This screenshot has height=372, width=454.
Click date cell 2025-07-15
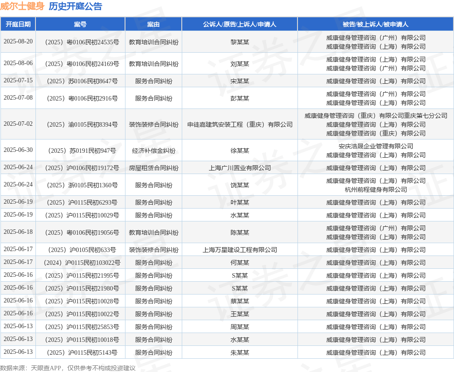point(18,81)
